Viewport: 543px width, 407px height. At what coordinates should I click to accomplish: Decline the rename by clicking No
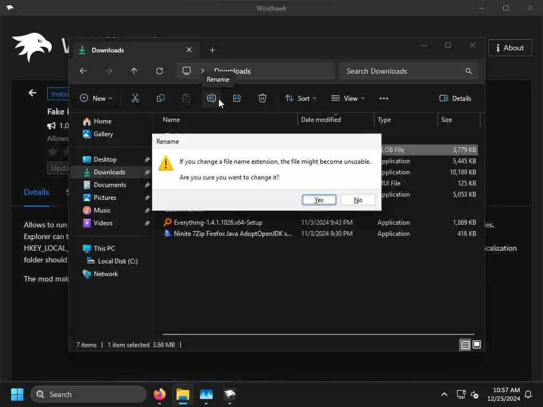358,200
